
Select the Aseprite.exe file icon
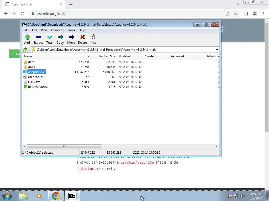tap(25, 72)
